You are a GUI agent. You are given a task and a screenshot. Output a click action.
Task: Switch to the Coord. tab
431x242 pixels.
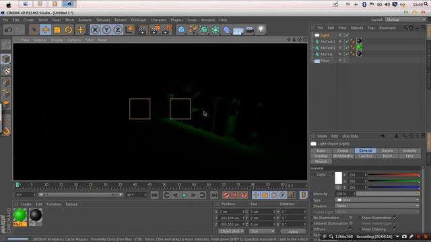(x=343, y=151)
